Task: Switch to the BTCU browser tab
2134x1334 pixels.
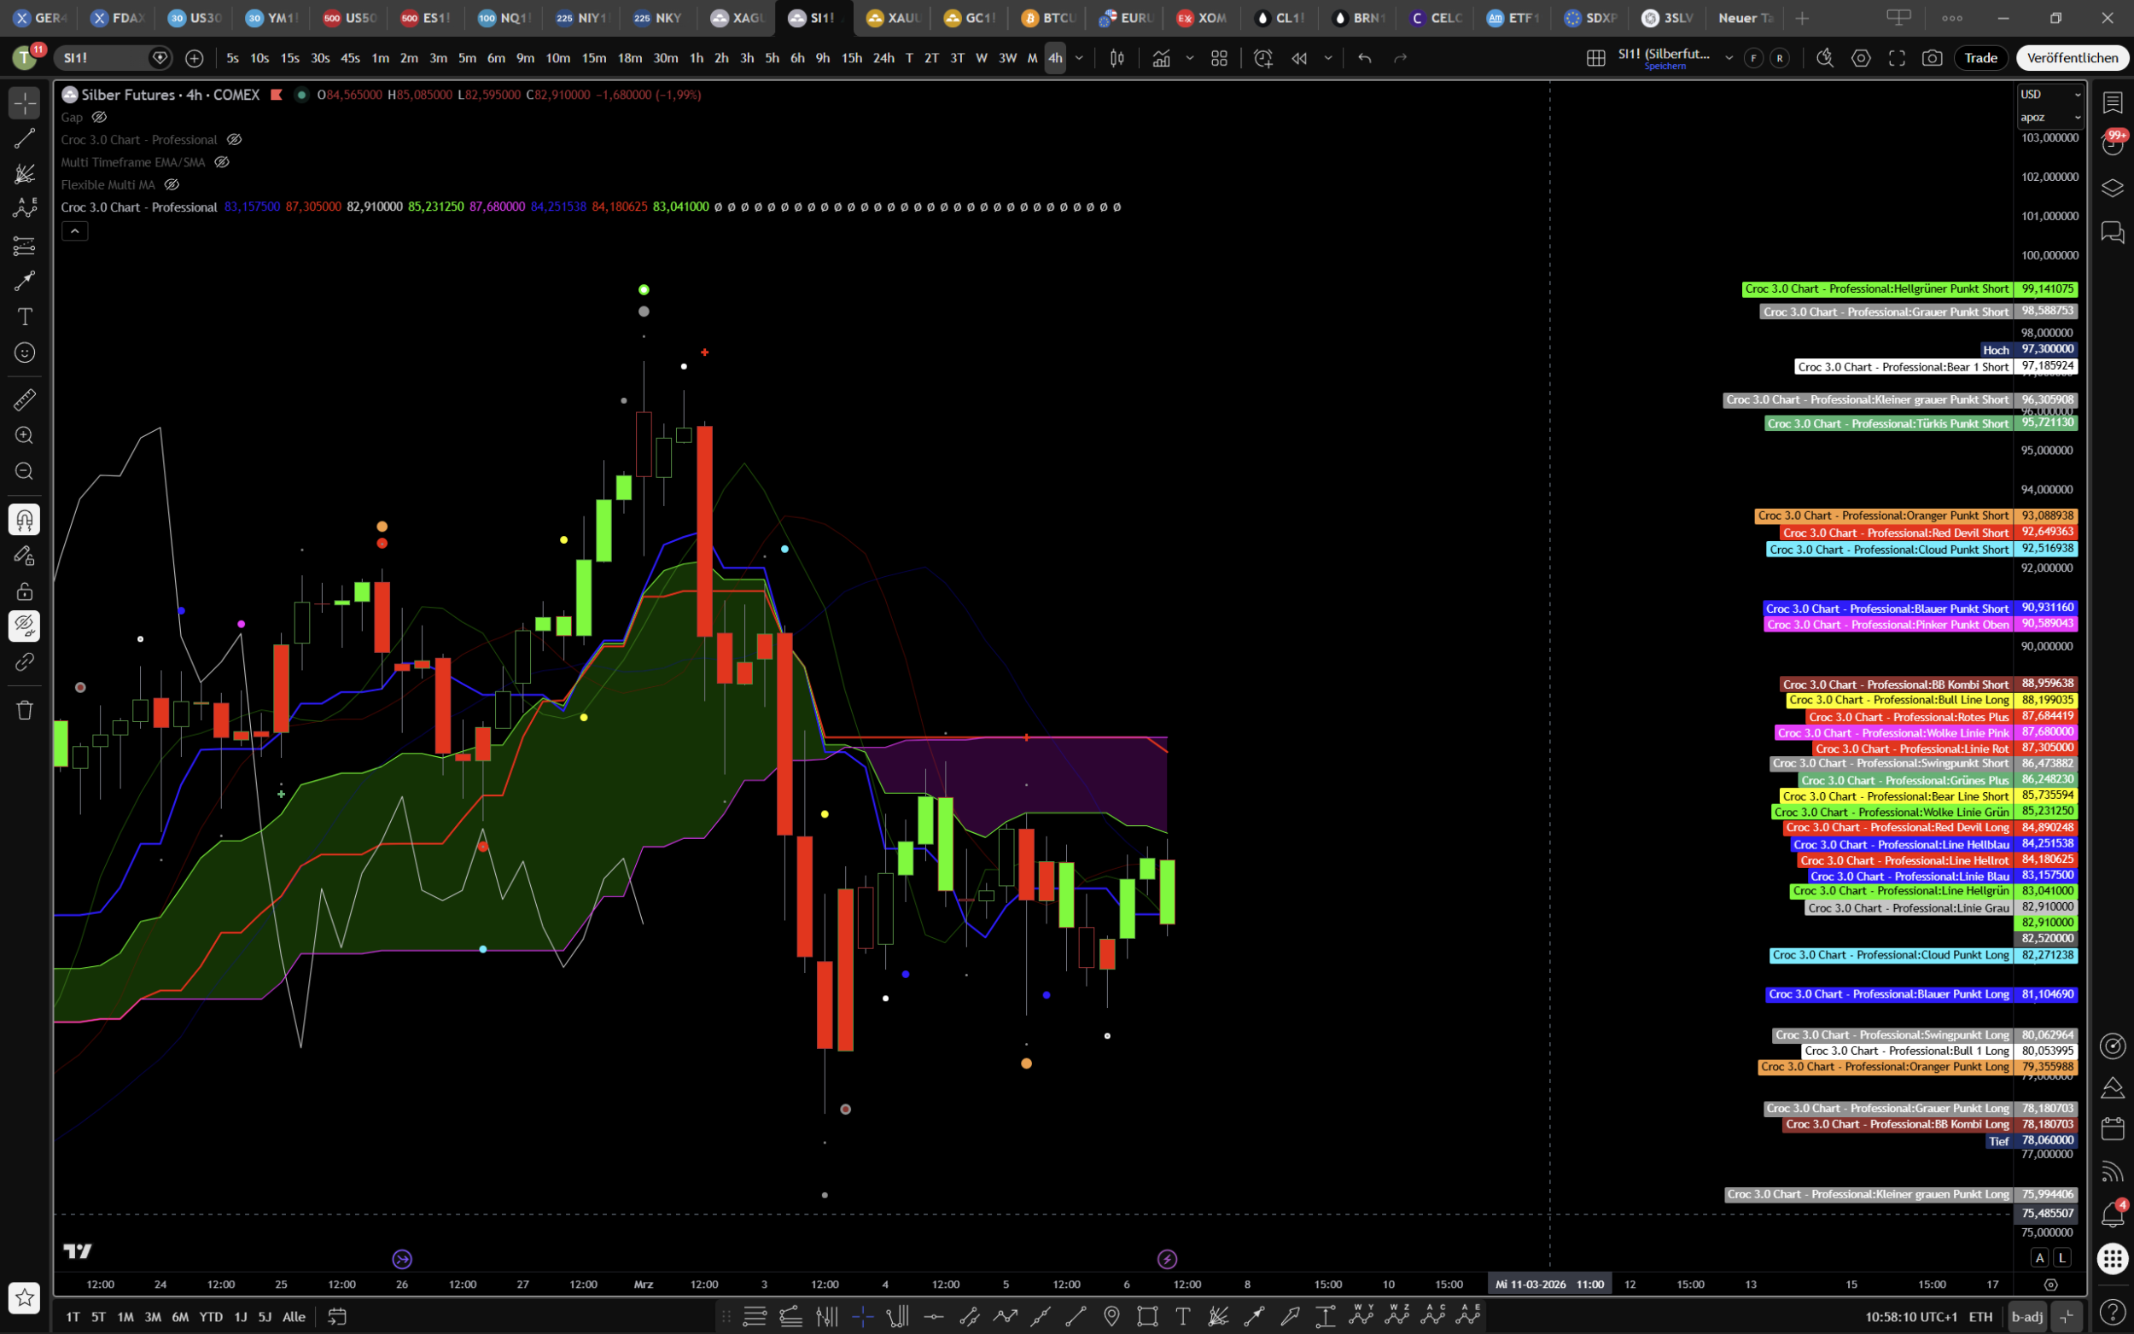Action: click(1049, 18)
